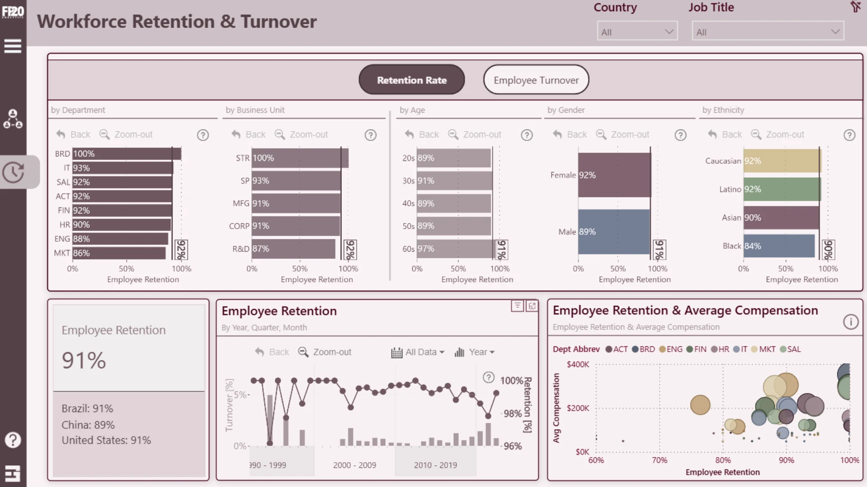Click the clear filters icon top right
The image size is (867, 487).
click(855, 6)
